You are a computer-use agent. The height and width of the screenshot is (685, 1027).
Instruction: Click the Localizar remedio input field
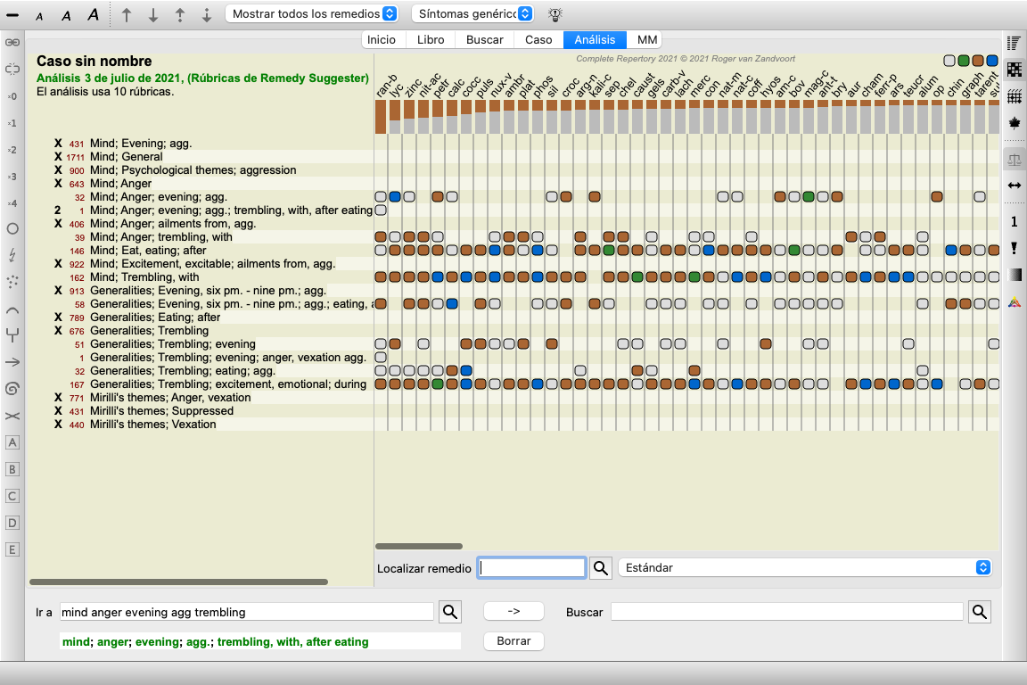tap(531, 567)
